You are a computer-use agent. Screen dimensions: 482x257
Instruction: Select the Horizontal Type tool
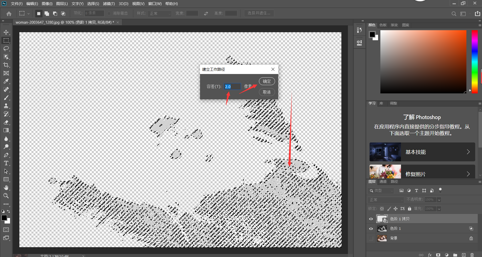6,163
